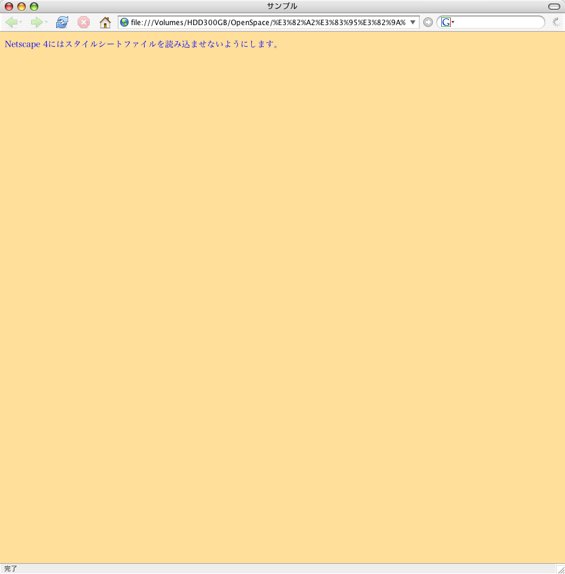The height and width of the screenshot is (574, 565).
Task: Open the Back history dropdown arrow
Action: (x=21, y=22)
